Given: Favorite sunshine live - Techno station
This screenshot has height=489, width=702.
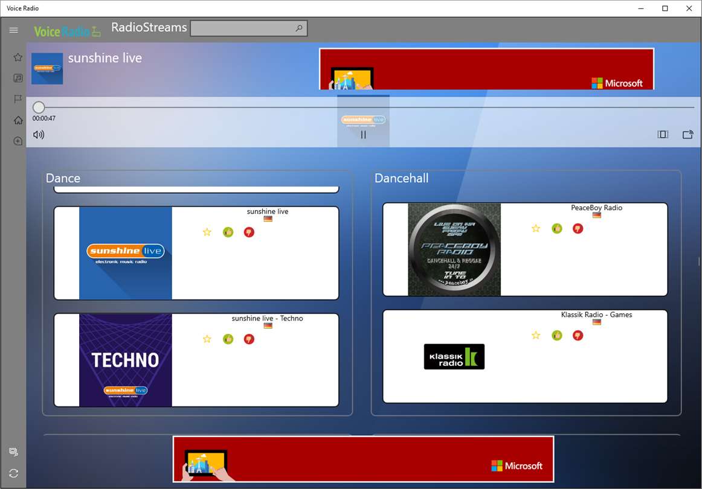Looking at the screenshot, I should pyautogui.click(x=207, y=339).
